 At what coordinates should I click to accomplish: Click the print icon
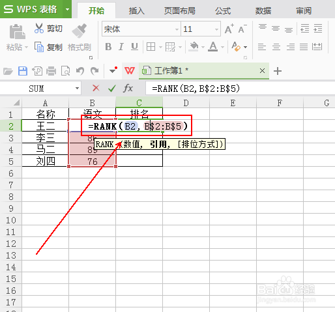[51, 71]
